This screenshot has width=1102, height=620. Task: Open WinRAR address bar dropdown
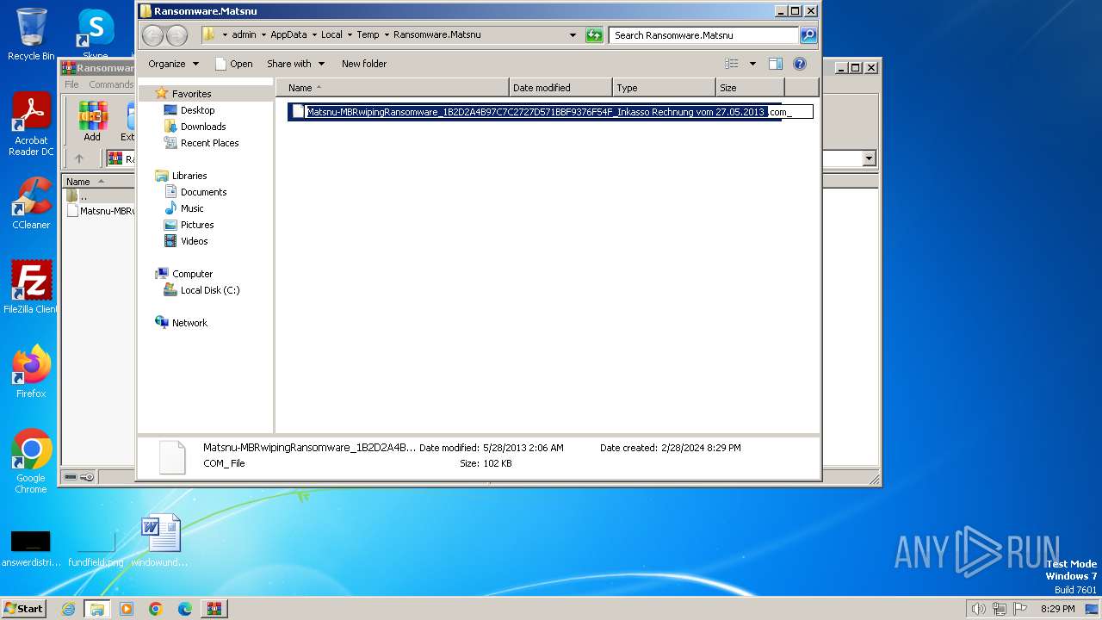click(x=868, y=158)
